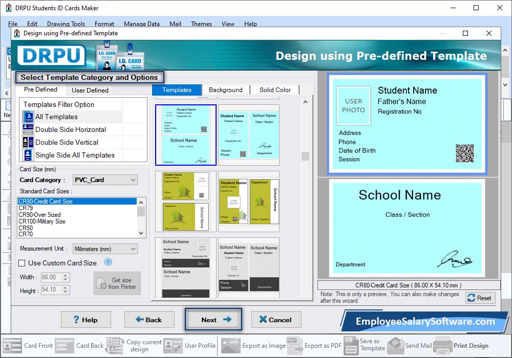Screen dimensions: 512x358
Task: Open the Drawing Tools menu
Action: [66, 24]
